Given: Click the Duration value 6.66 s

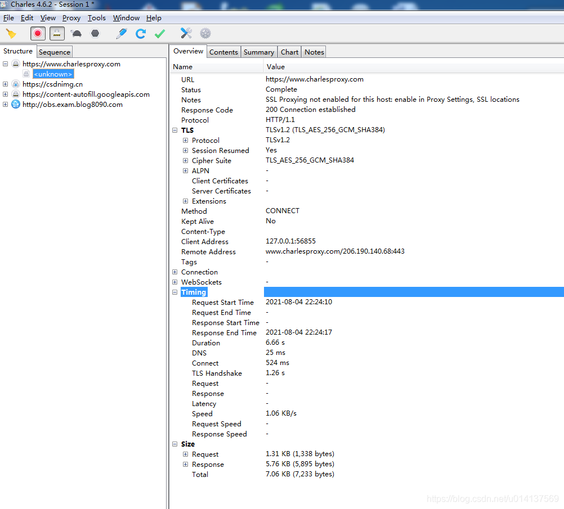Looking at the screenshot, I should [x=275, y=343].
